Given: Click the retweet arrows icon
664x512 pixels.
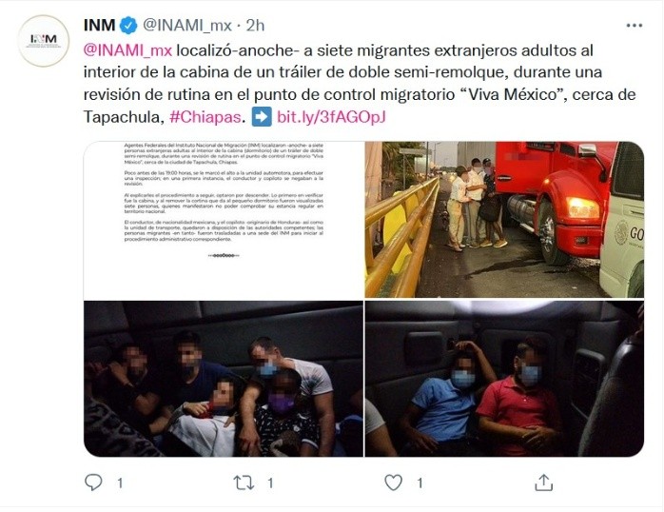Looking at the screenshot, I should (244, 482).
